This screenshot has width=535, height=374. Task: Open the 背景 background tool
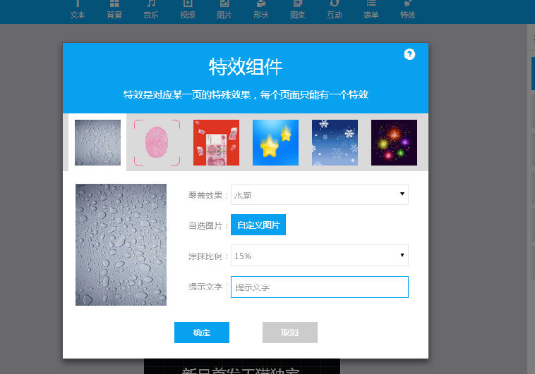coord(114,11)
